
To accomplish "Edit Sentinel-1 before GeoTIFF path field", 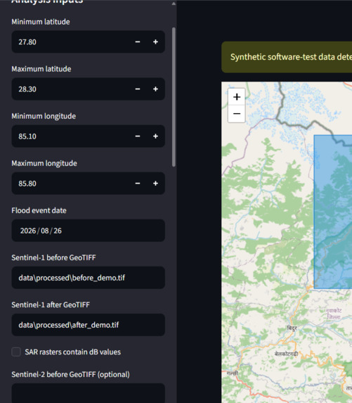I will coord(89,278).
